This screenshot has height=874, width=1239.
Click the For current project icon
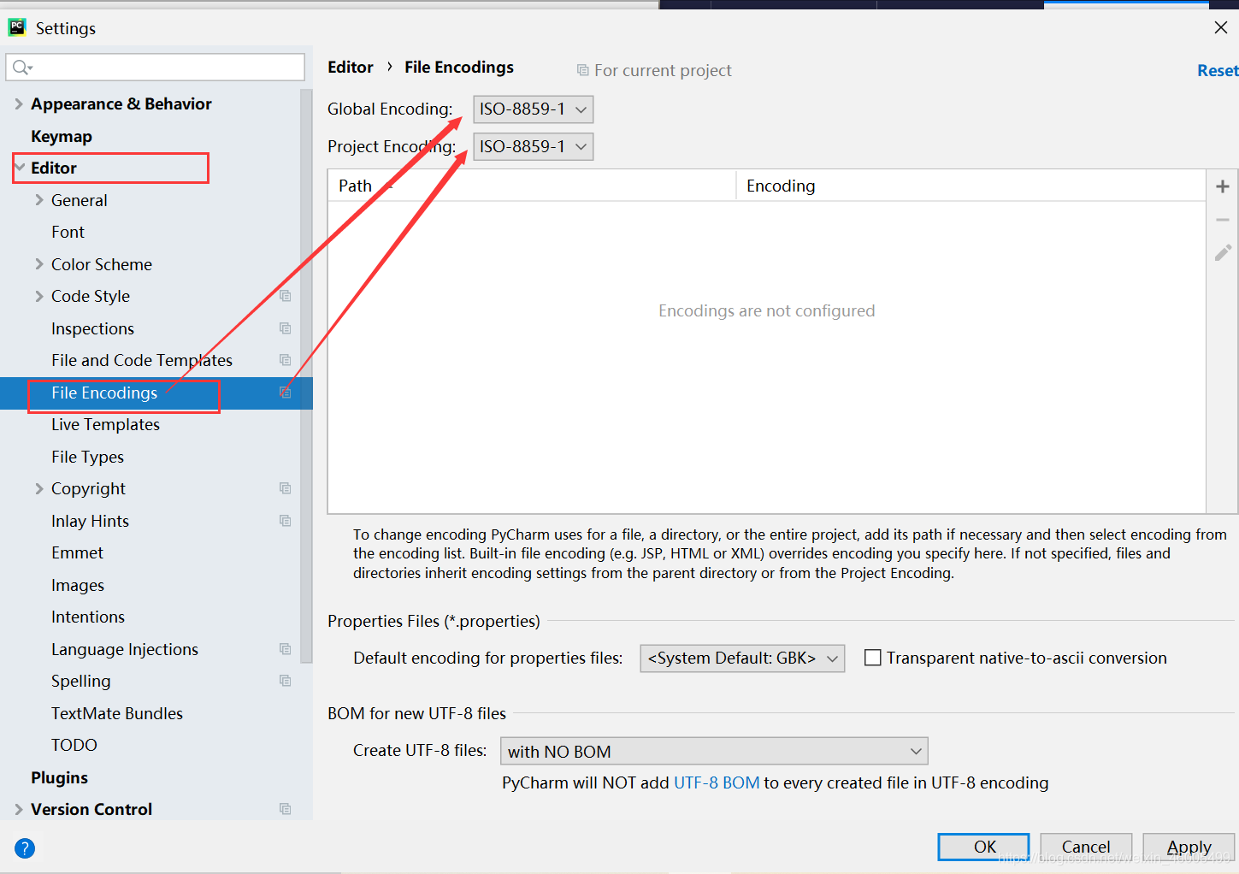point(582,70)
